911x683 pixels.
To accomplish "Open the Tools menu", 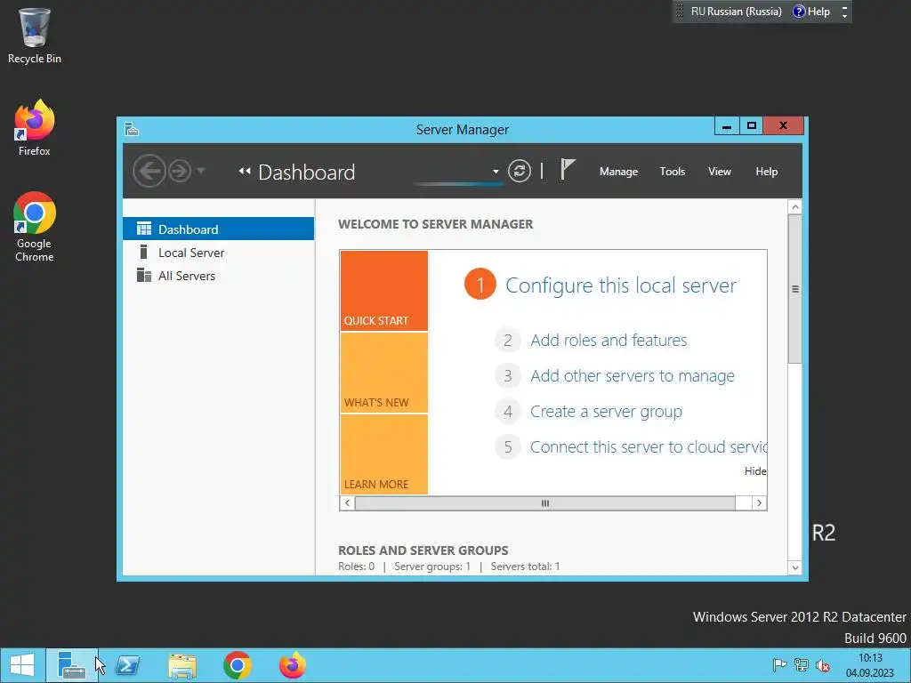I will (x=673, y=172).
